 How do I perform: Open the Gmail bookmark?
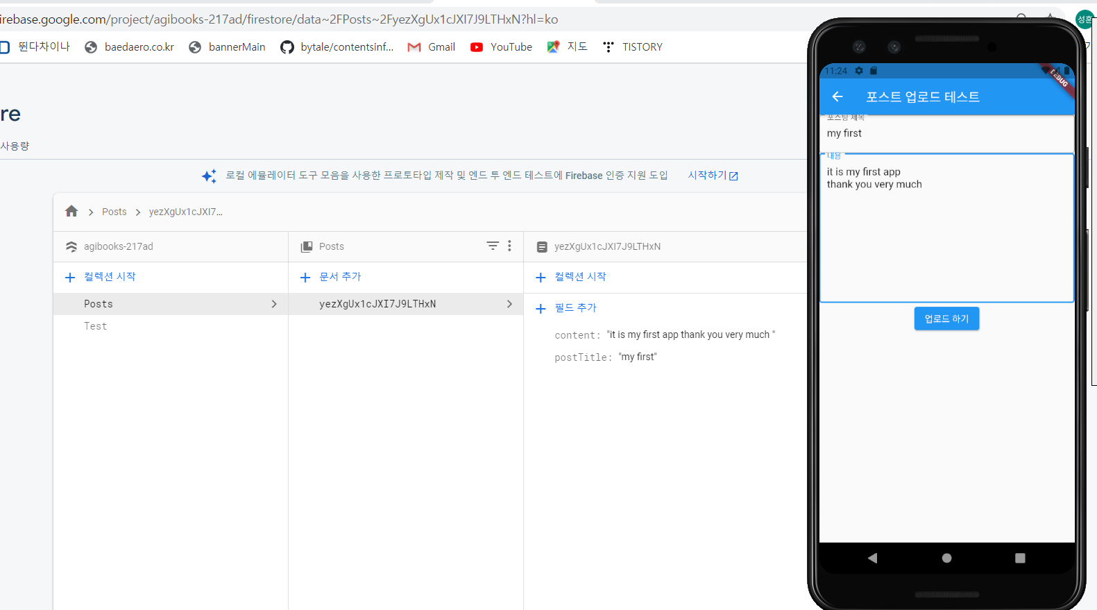point(432,47)
